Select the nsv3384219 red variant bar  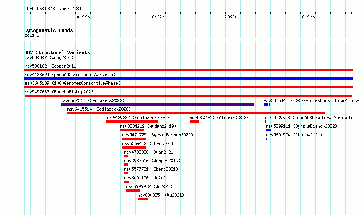coord(132,130)
